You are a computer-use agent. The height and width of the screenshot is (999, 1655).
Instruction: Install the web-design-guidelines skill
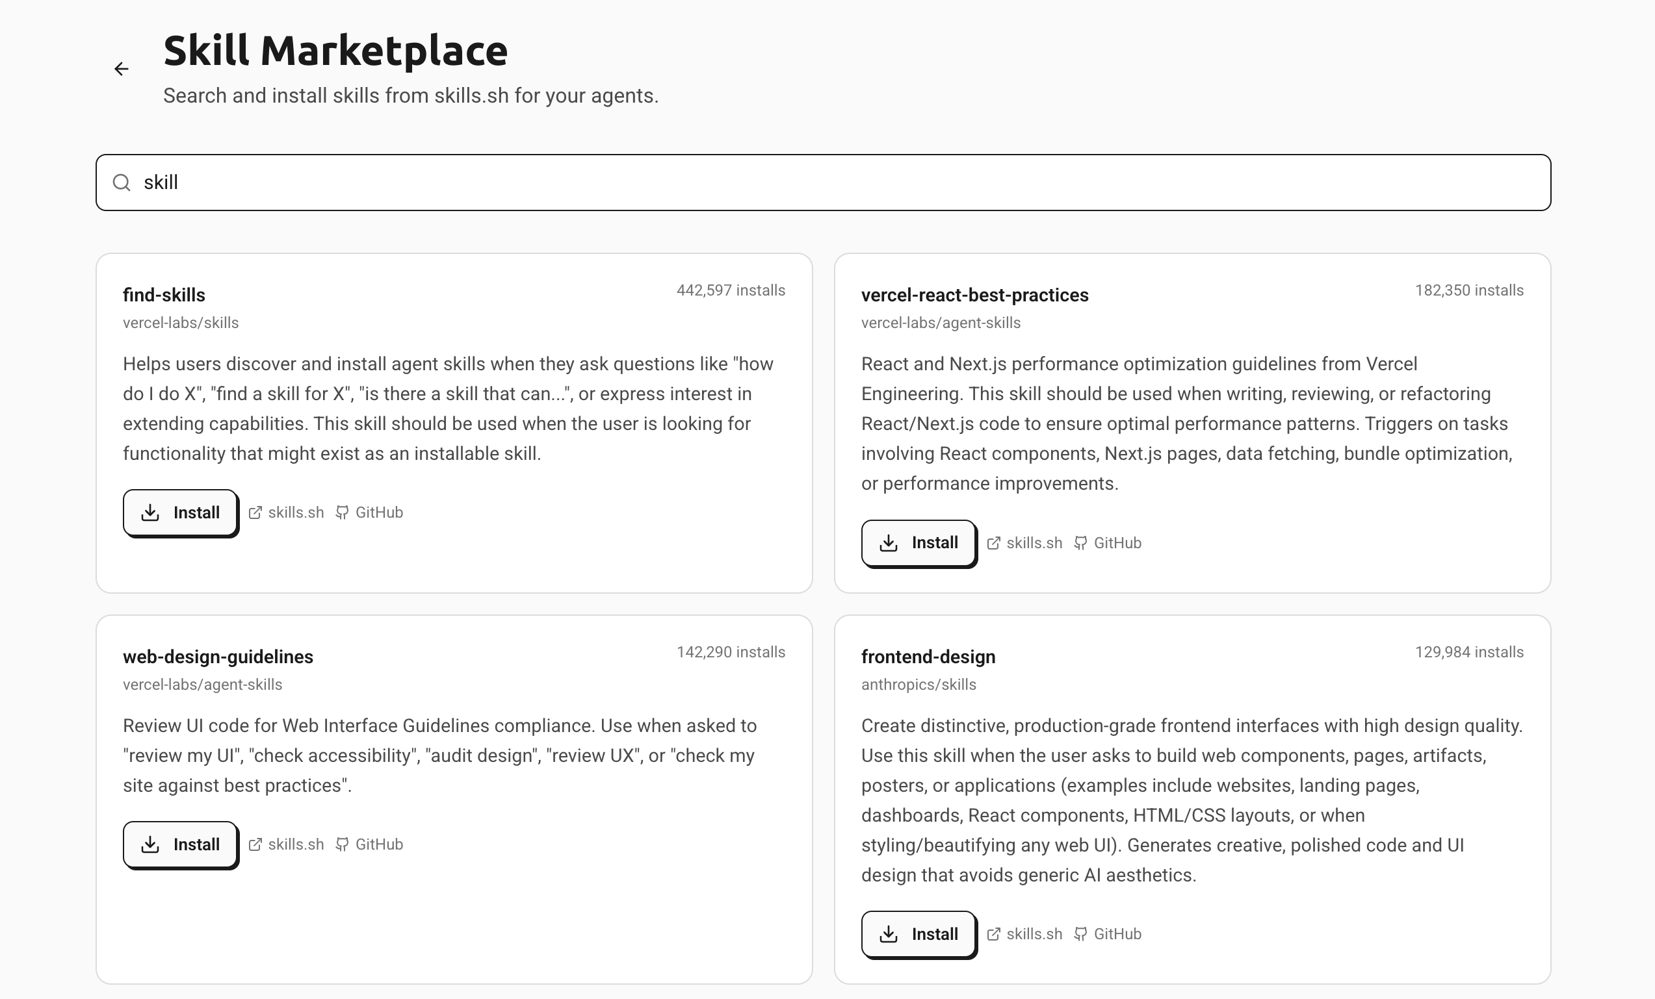179,844
